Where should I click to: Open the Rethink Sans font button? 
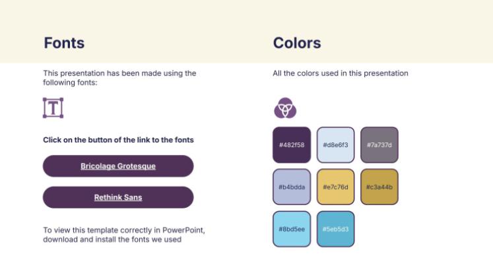pos(118,198)
